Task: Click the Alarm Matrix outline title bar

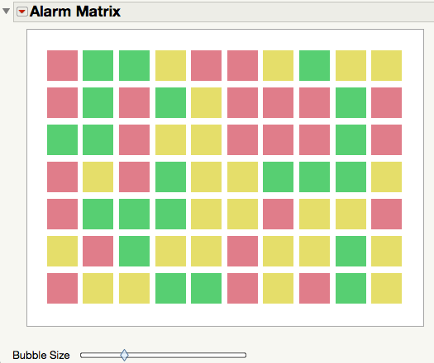Action: (x=224, y=12)
